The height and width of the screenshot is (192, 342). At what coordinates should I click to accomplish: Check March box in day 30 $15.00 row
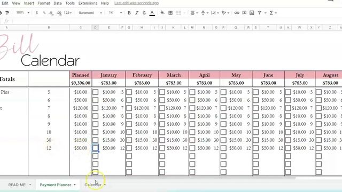(x=162, y=140)
